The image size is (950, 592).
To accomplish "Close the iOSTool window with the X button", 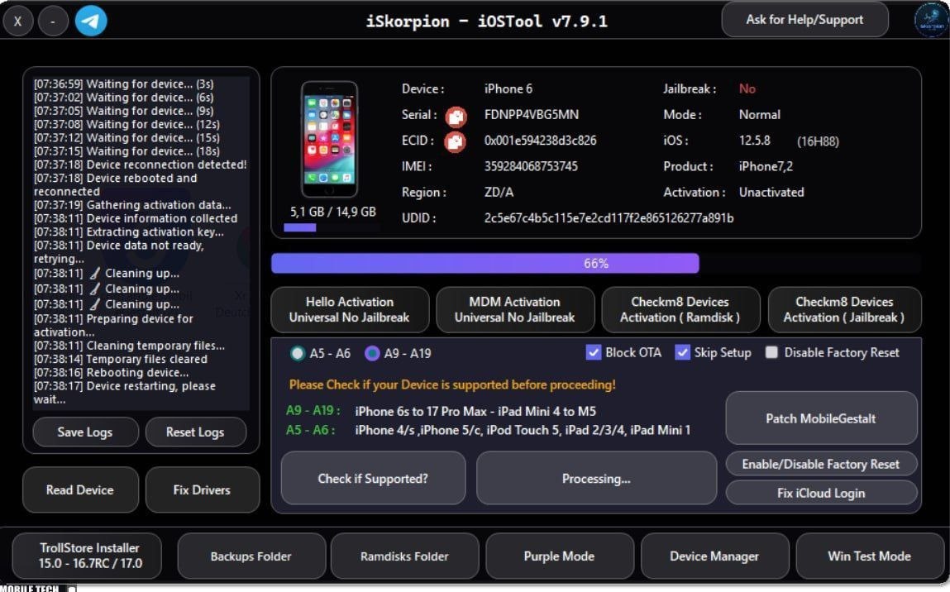I will pyautogui.click(x=18, y=21).
